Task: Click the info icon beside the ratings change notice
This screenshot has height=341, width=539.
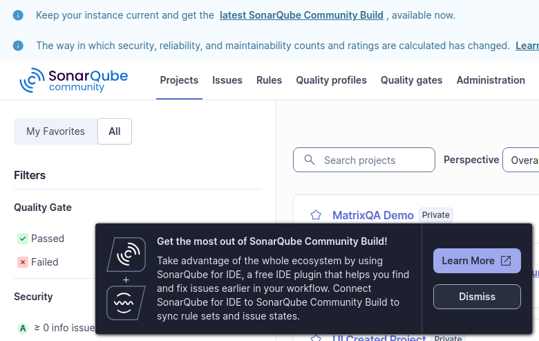Action: click(18, 46)
